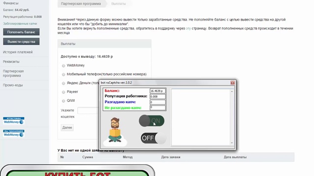This screenshot has height=176, width=314.
Task: Open Реквизиты in sidebar
Action: point(11,62)
